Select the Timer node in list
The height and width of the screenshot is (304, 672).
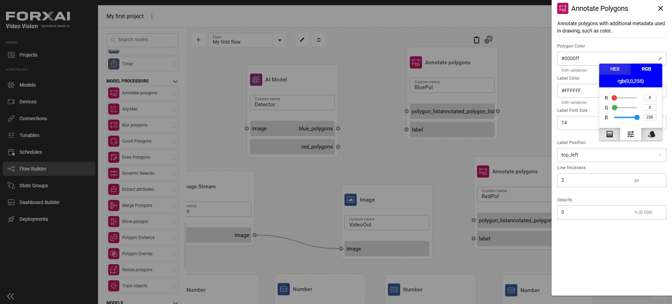click(142, 64)
